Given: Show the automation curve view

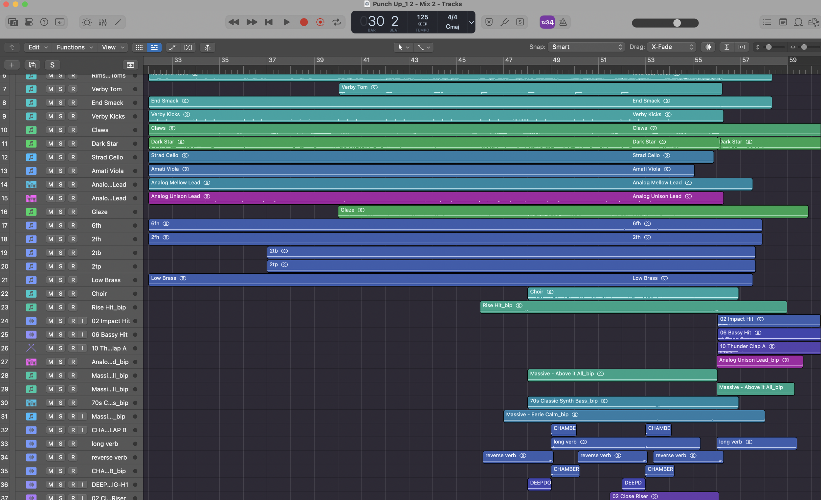Looking at the screenshot, I should [173, 47].
